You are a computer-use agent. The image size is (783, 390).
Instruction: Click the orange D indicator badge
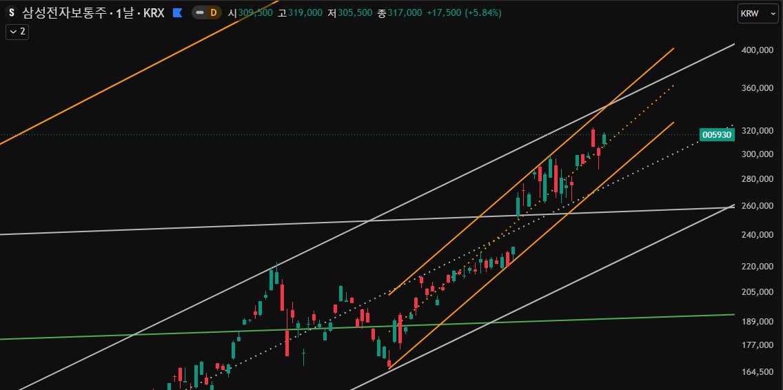coord(213,13)
